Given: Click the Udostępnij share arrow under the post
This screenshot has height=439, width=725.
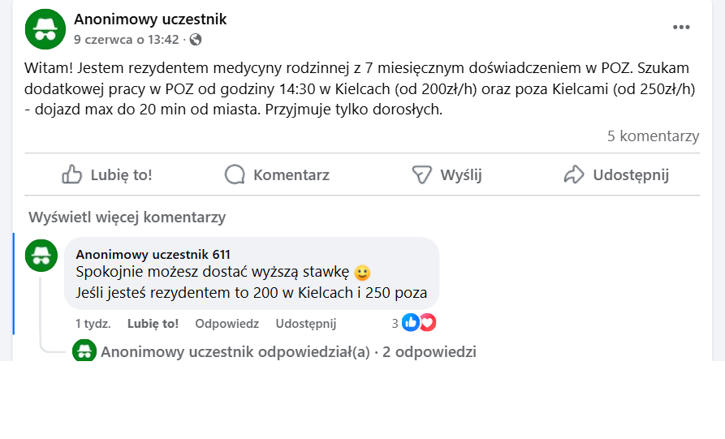Looking at the screenshot, I should click(574, 174).
